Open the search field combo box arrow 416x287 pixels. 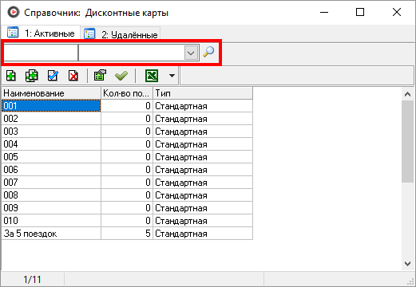point(191,53)
